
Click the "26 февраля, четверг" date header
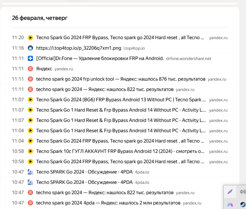[39, 18]
